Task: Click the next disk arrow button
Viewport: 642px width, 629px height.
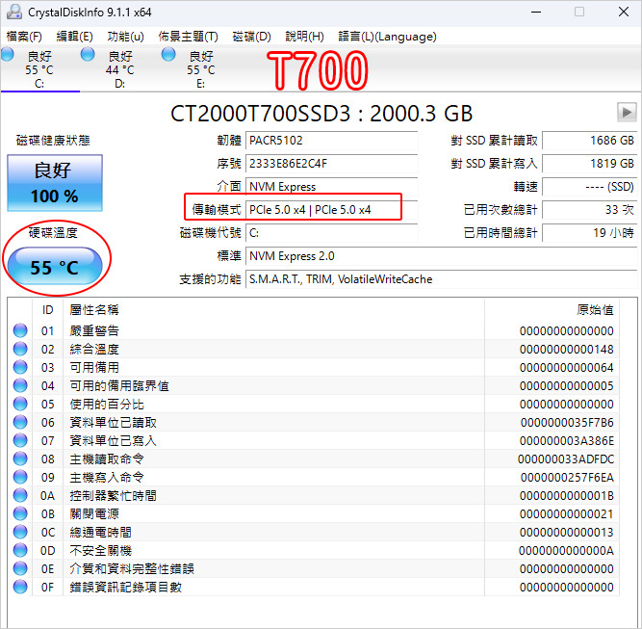Action: click(627, 112)
